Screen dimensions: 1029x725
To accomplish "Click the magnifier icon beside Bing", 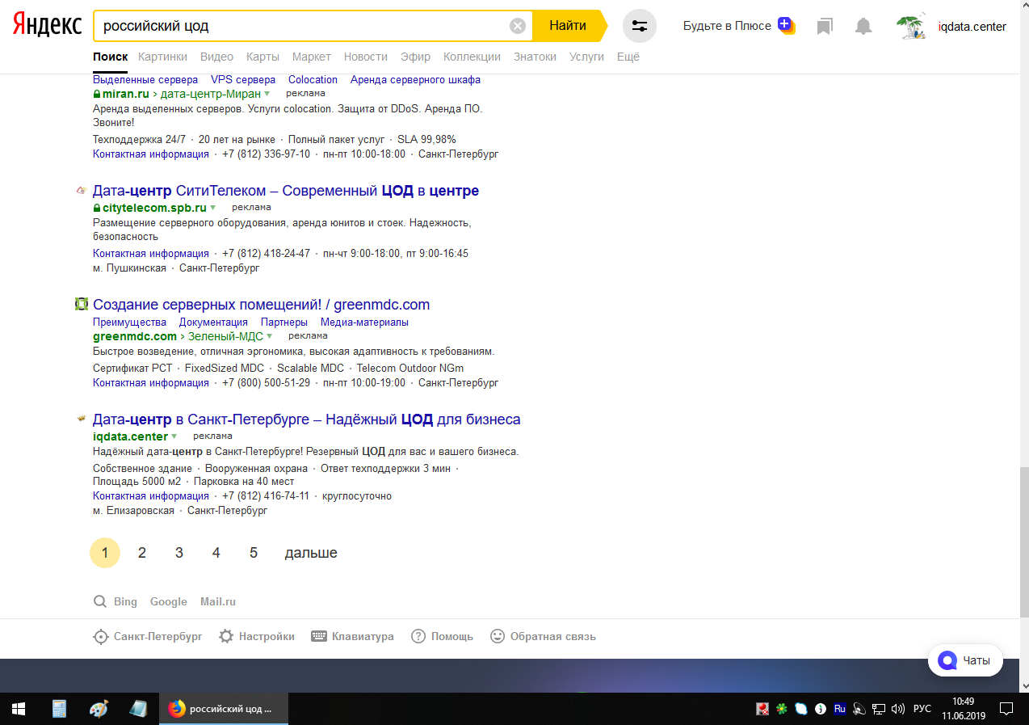I will coord(100,601).
